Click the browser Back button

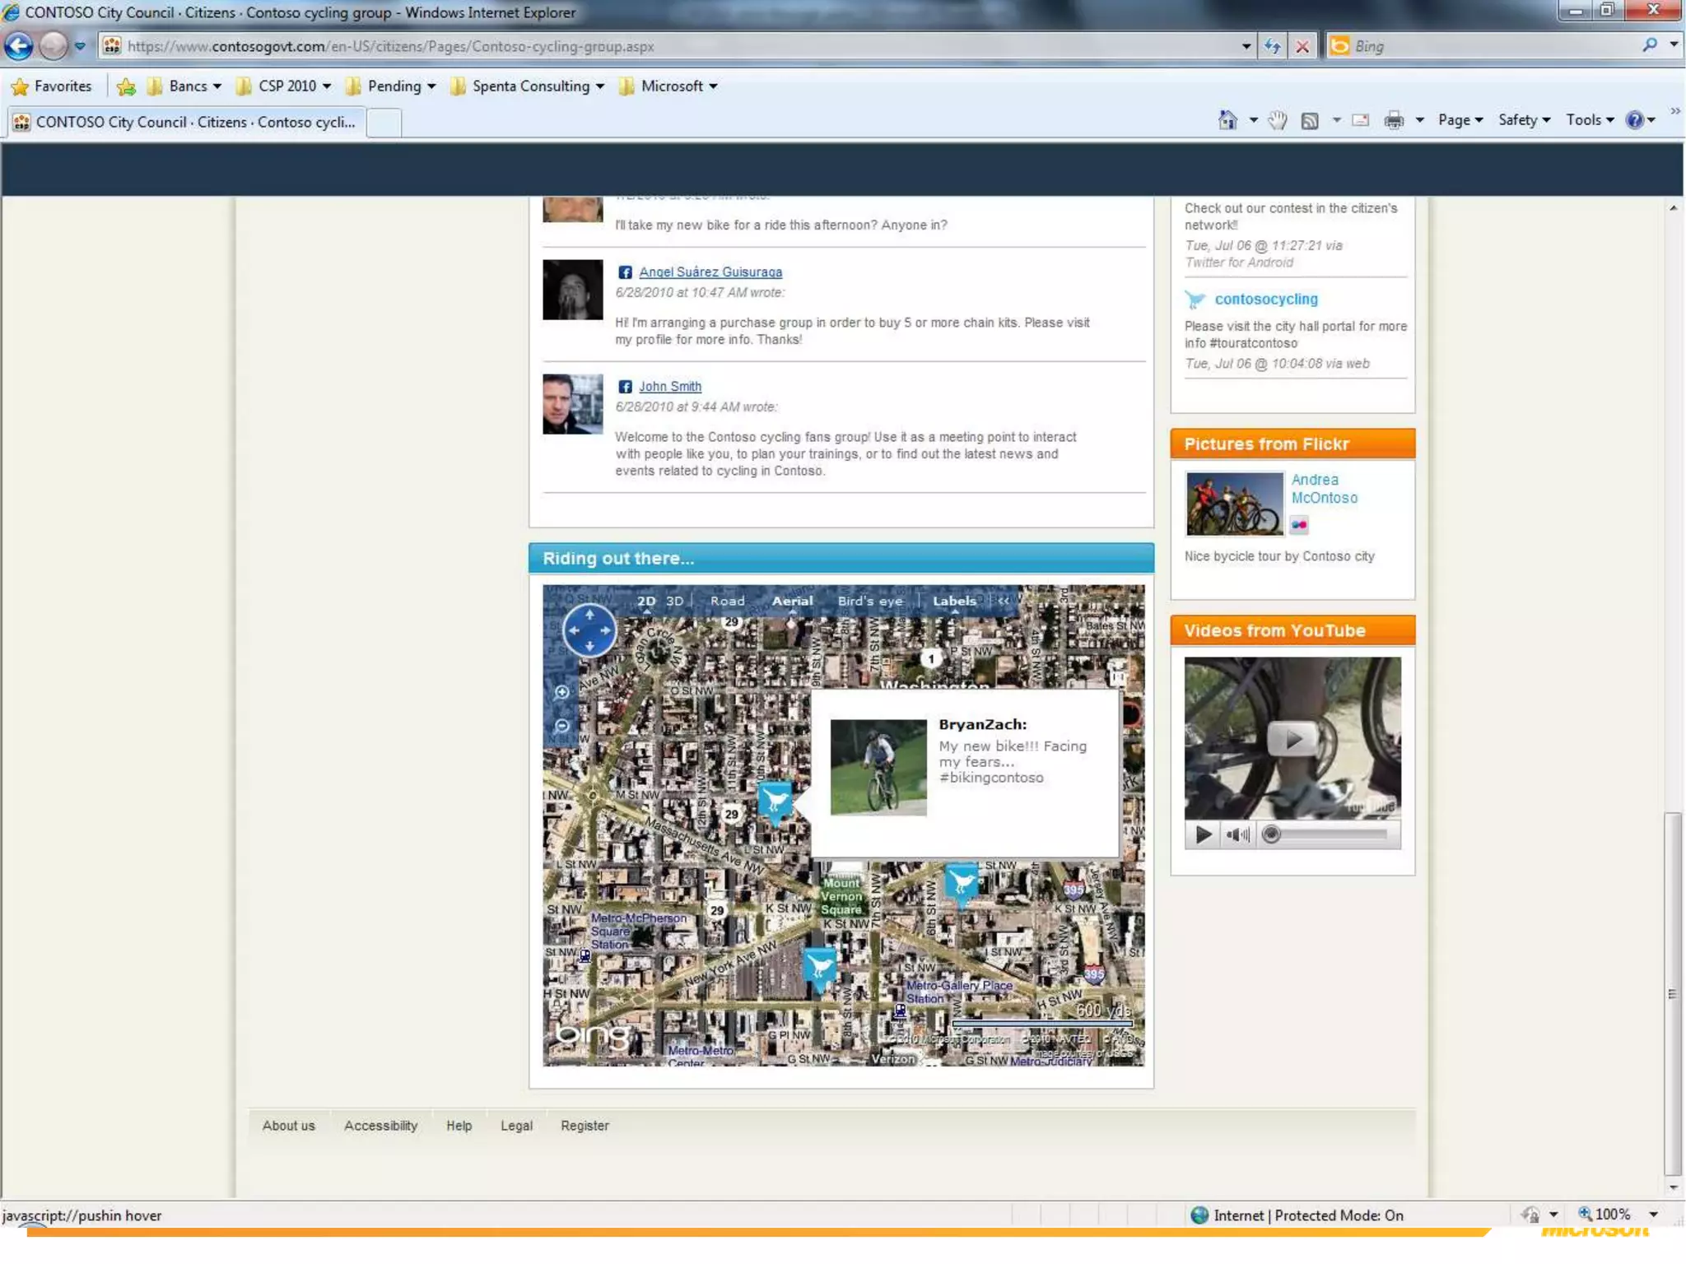pyautogui.click(x=20, y=46)
